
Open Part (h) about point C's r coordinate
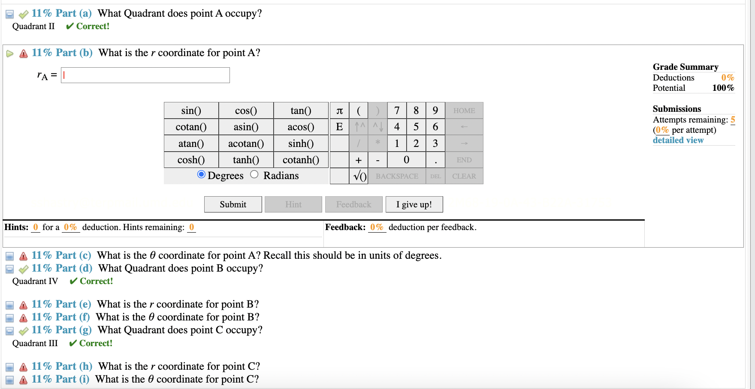(9, 367)
